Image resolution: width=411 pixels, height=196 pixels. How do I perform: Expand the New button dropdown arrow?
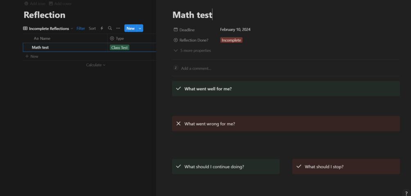pyautogui.click(x=140, y=29)
